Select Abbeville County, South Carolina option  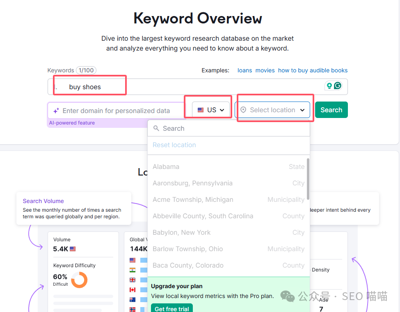pos(229,216)
